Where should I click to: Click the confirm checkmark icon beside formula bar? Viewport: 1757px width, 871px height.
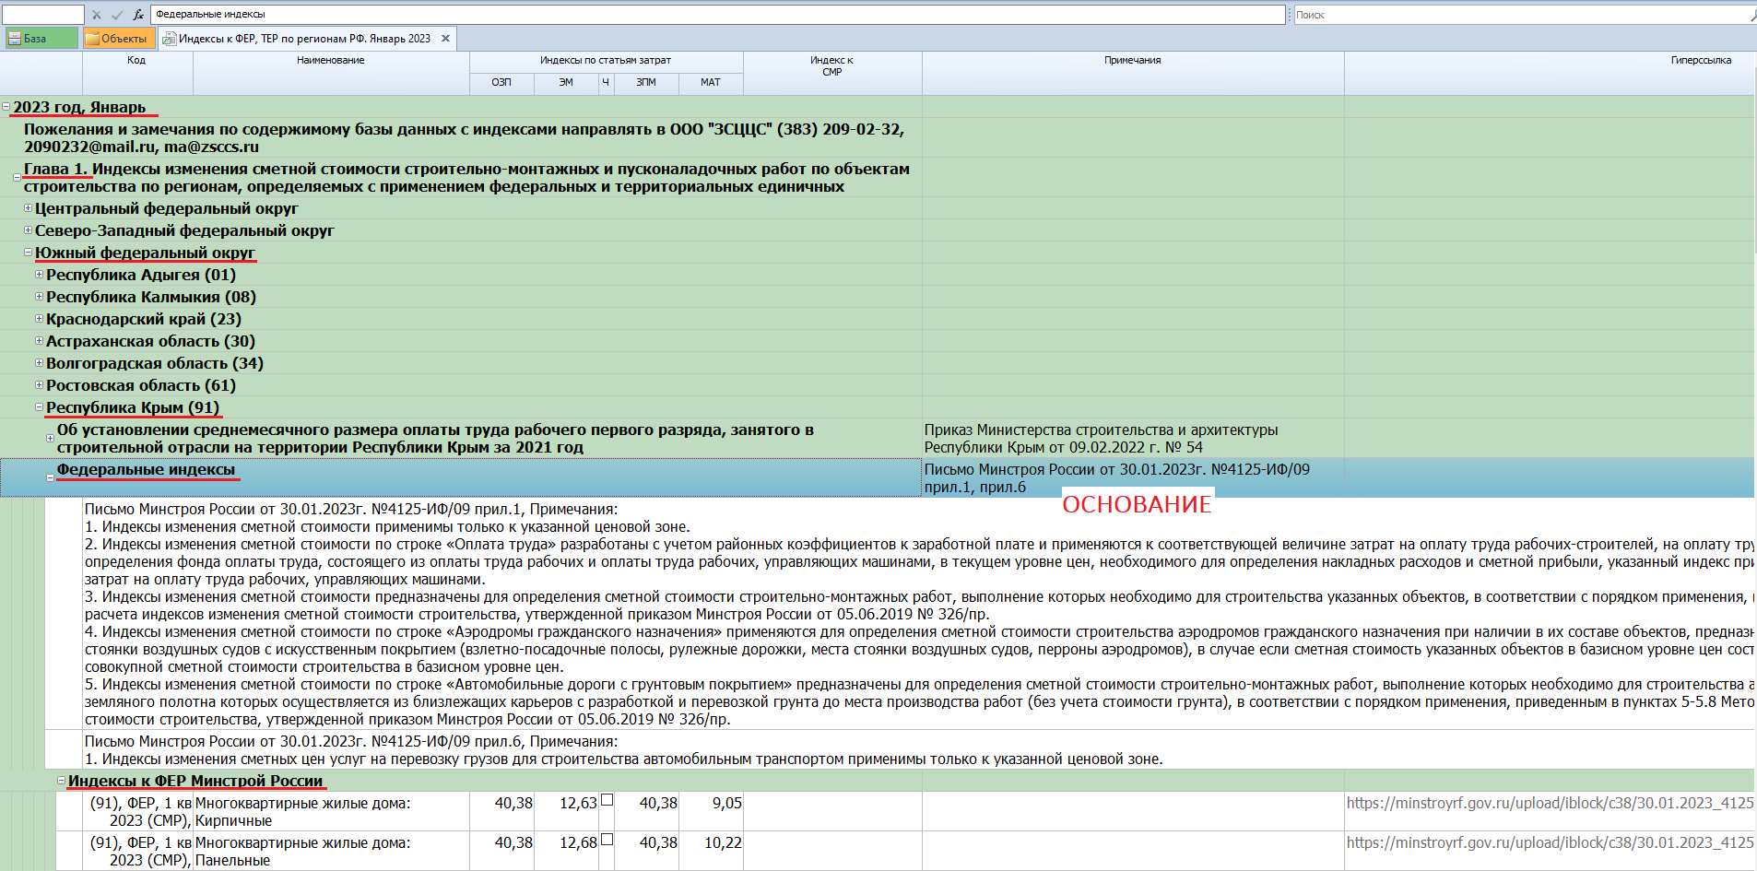point(117,15)
